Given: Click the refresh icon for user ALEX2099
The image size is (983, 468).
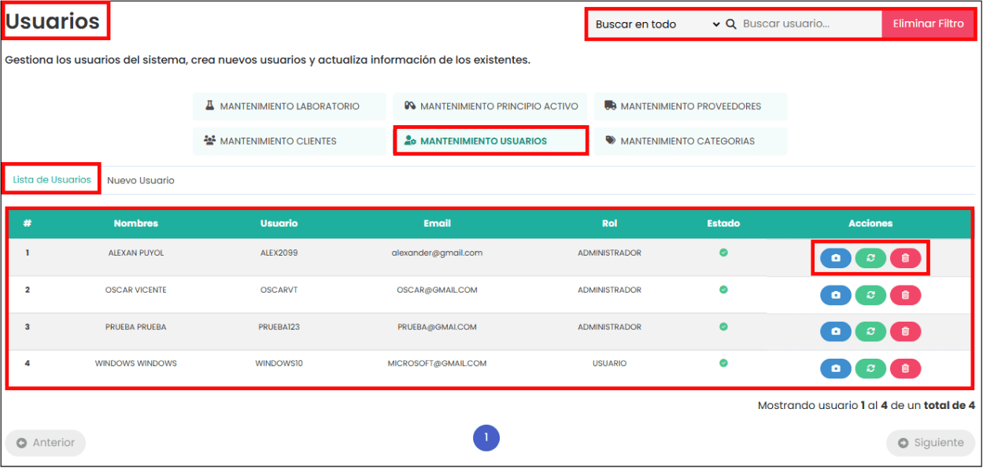Looking at the screenshot, I should tap(870, 258).
